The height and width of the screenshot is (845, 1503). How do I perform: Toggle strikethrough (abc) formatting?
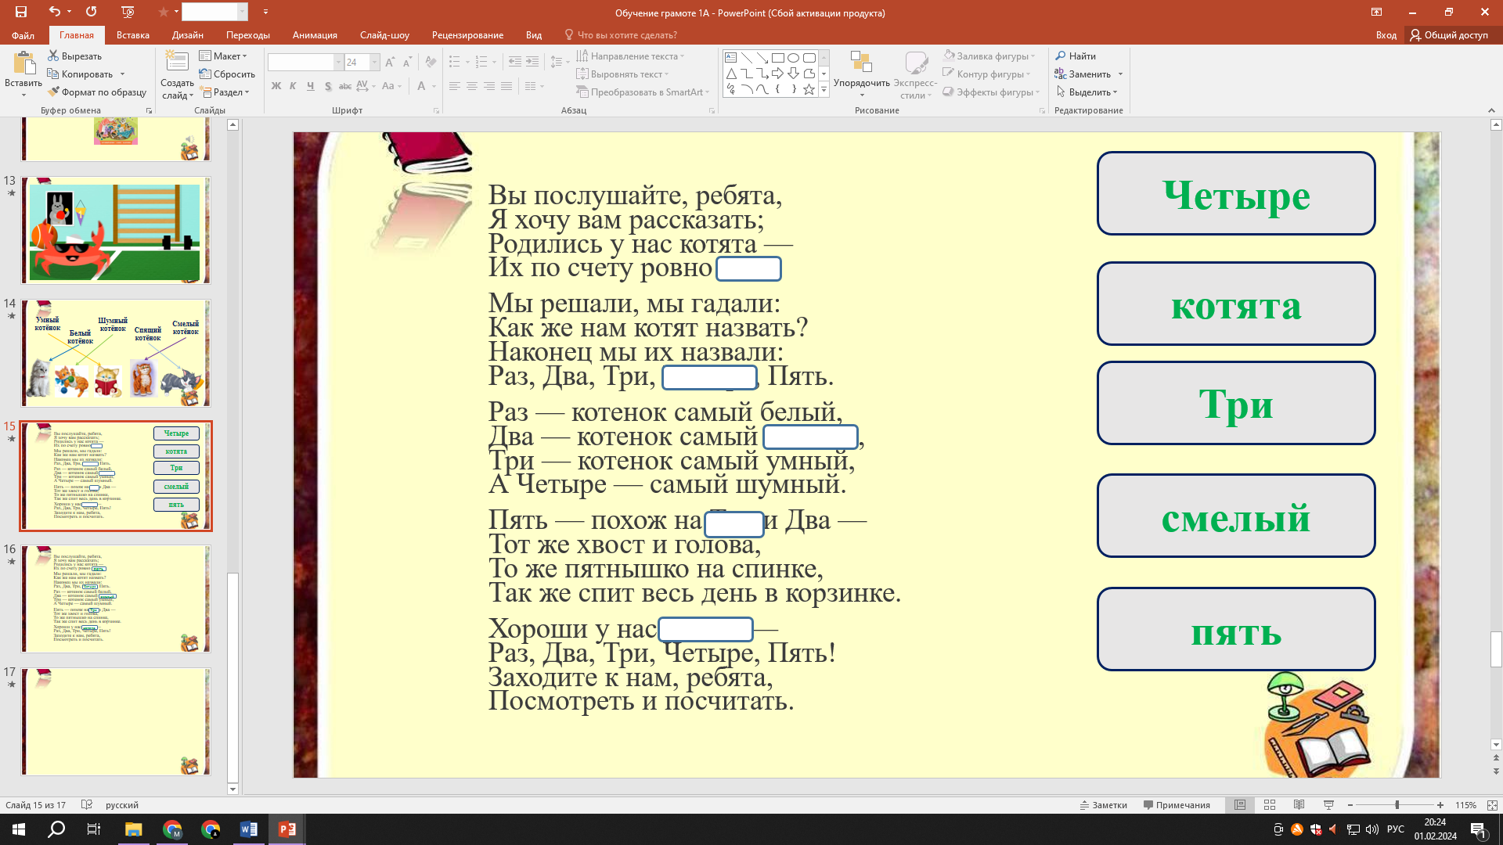pos(345,86)
